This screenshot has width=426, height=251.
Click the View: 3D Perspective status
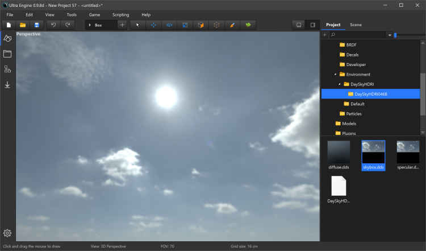pos(108,246)
